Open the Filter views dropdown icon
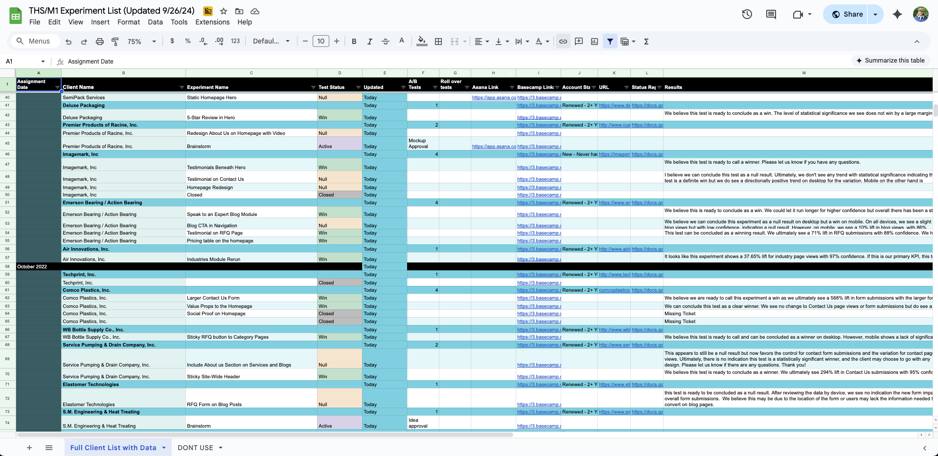 click(x=628, y=42)
